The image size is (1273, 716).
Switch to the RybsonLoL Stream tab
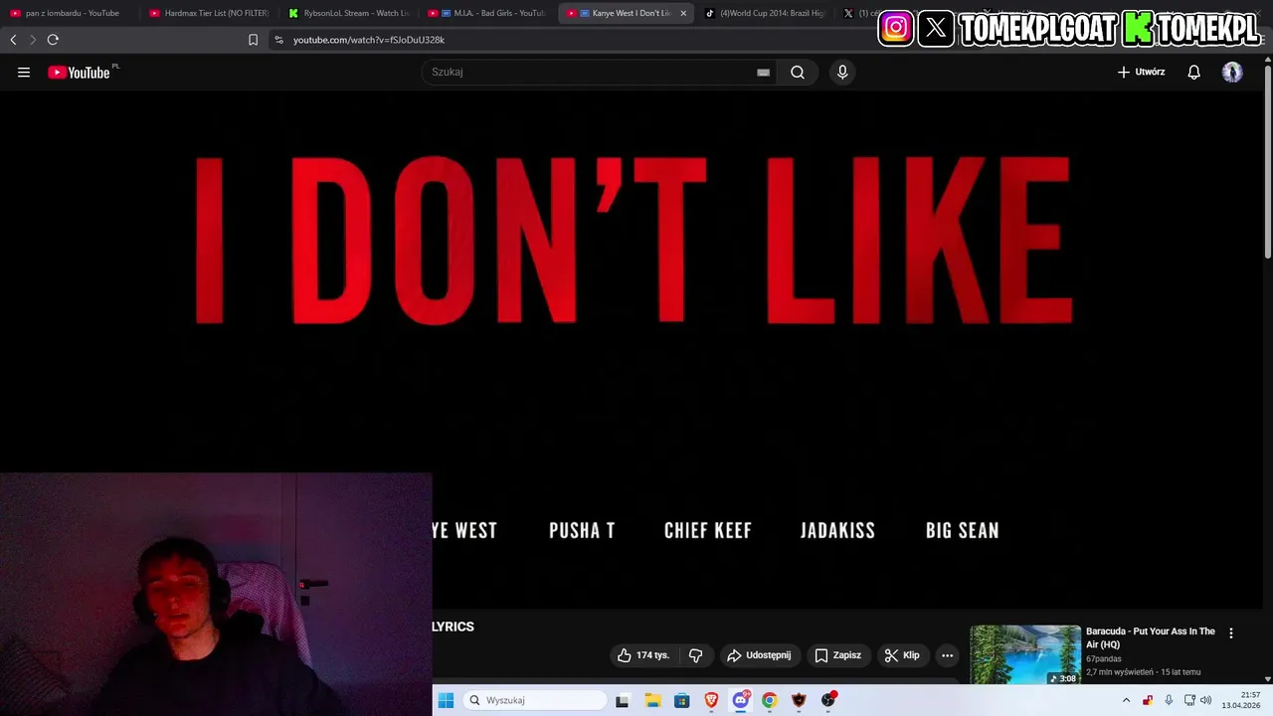[x=349, y=13]
